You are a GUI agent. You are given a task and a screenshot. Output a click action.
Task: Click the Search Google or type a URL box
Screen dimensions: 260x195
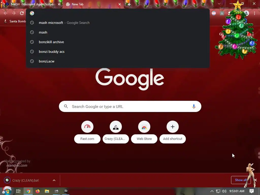click(130, 106)
